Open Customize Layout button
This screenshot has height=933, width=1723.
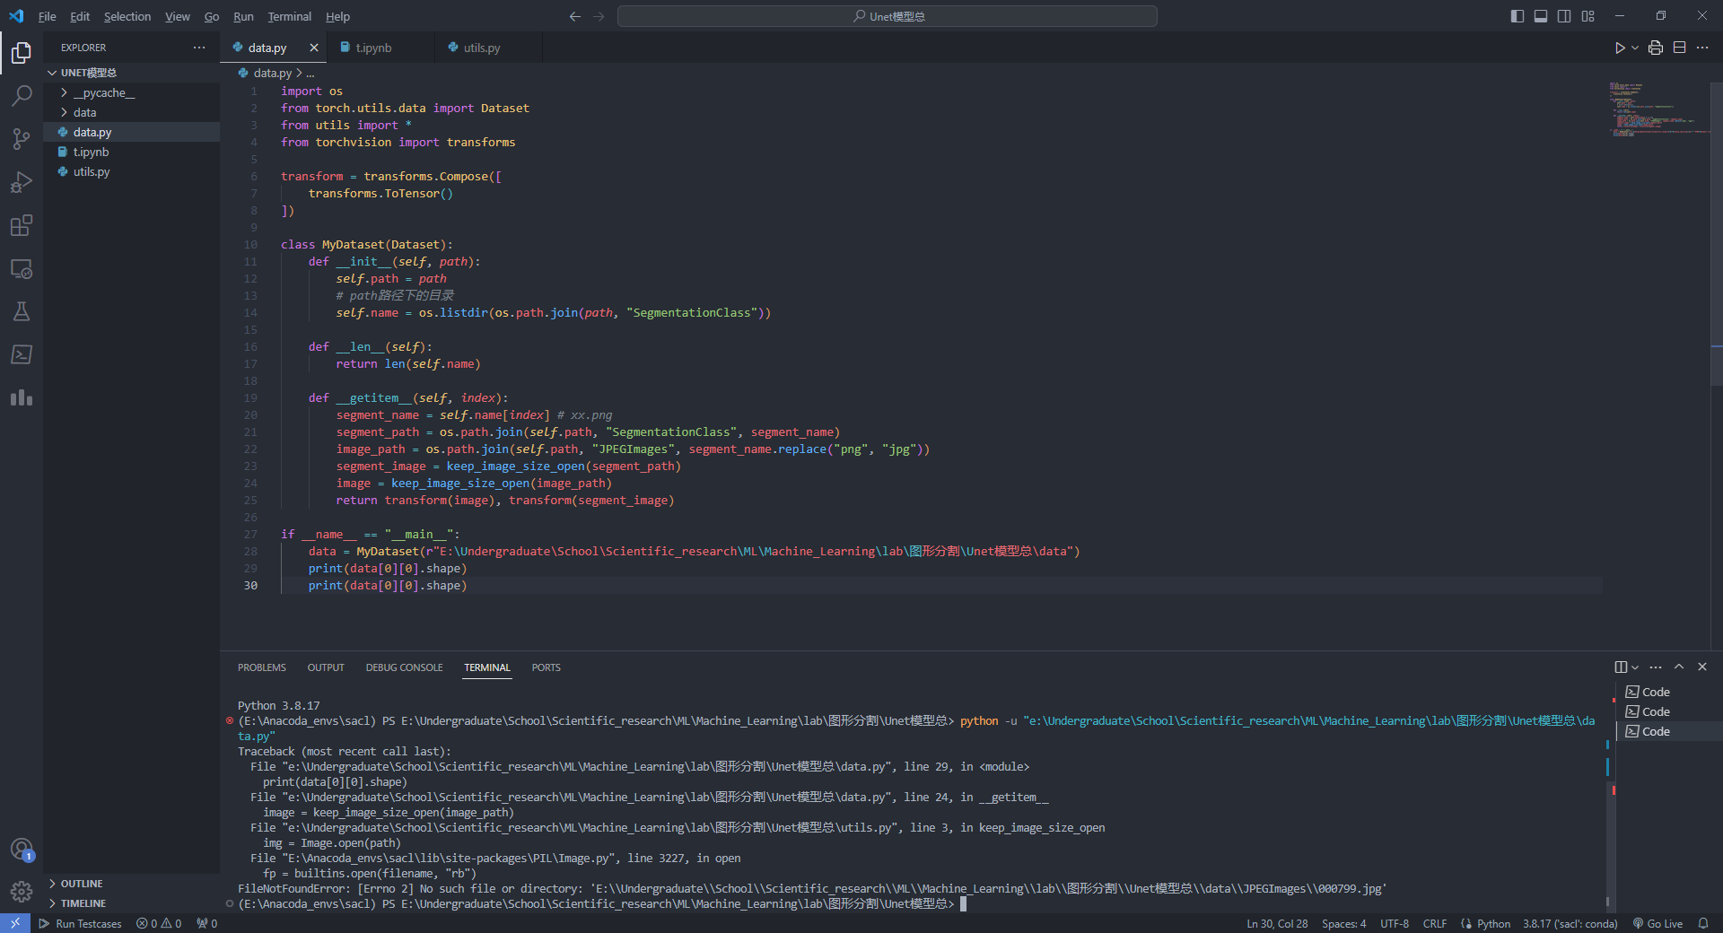pos(1588,16)
